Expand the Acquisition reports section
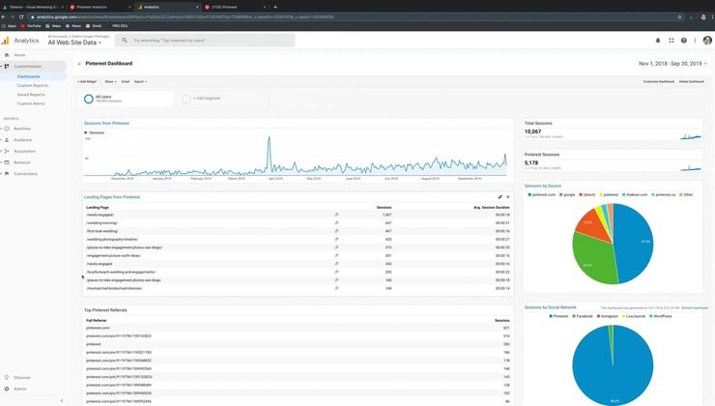This screenshot has width=715, height=406. pos(1,151)
